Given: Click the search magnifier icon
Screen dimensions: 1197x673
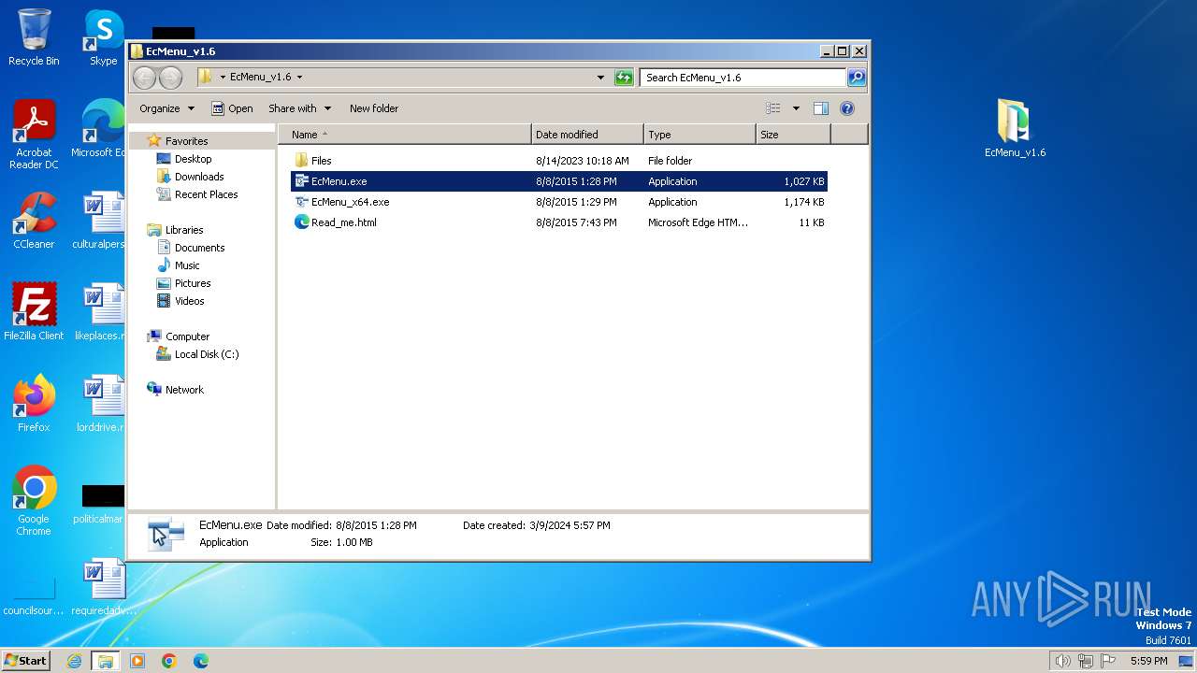Looking at the screenshot, I should pyautogui.click(x=857, y=78).
